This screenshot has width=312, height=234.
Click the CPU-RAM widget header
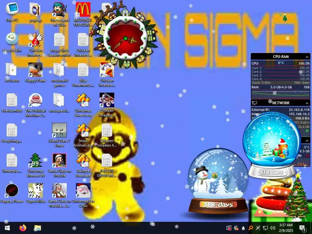coord(281,56)
